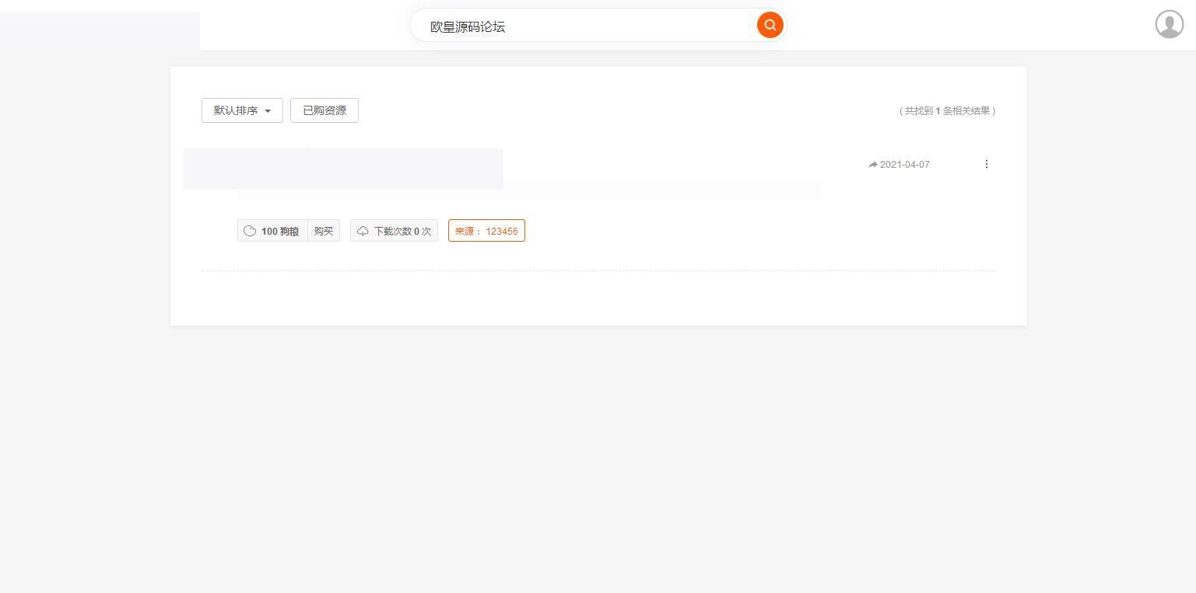Click the share arrow icon before 2021-04-07
This screenshot has height=593, width=1196.
[872, 164]
